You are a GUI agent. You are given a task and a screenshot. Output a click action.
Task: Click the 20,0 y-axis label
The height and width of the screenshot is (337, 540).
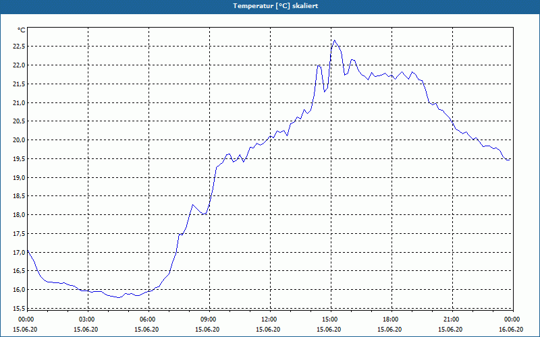(x=19, y=140)
